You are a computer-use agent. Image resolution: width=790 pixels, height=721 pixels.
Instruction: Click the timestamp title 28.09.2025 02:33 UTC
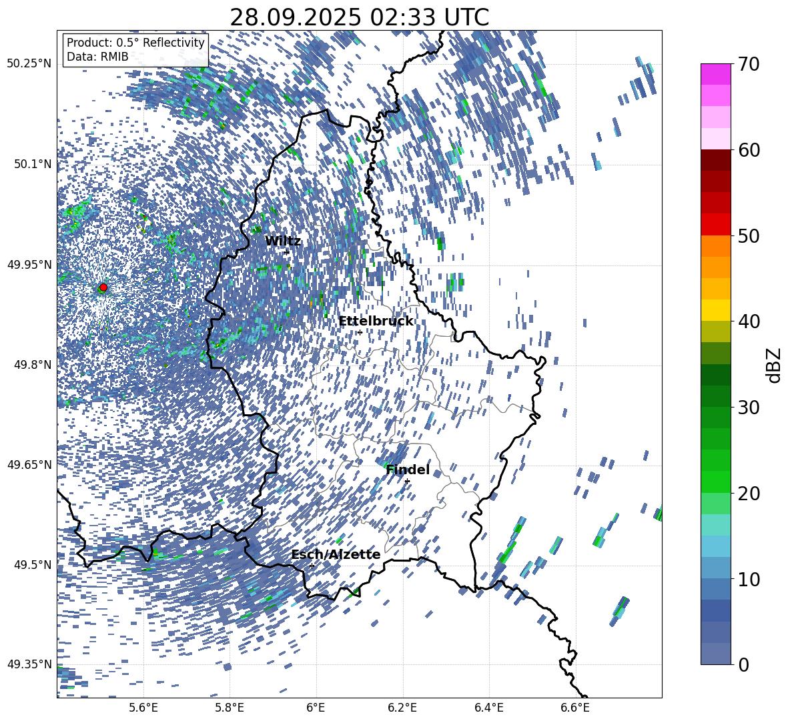359,17
